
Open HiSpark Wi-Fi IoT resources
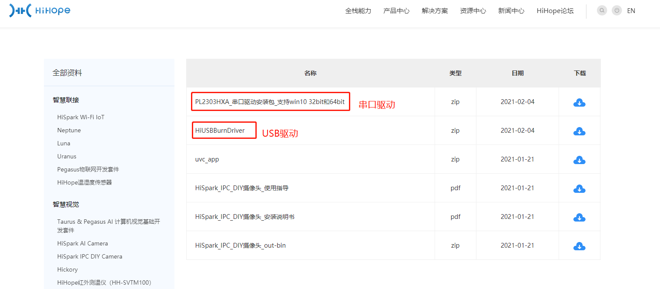tap(81, 117)
